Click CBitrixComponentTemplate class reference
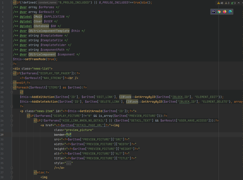The image size is (243, 180). tap(49, 31)
